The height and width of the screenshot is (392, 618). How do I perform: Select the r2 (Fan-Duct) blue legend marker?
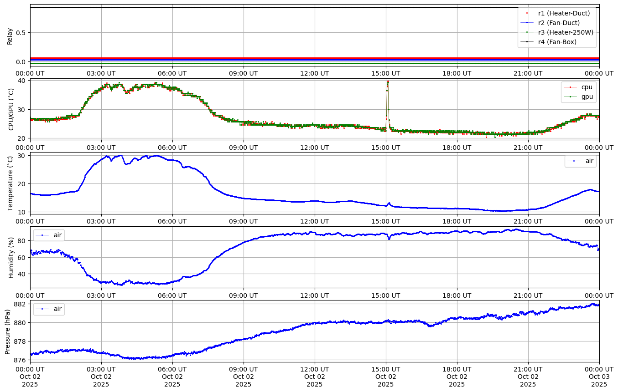[527, 23]
